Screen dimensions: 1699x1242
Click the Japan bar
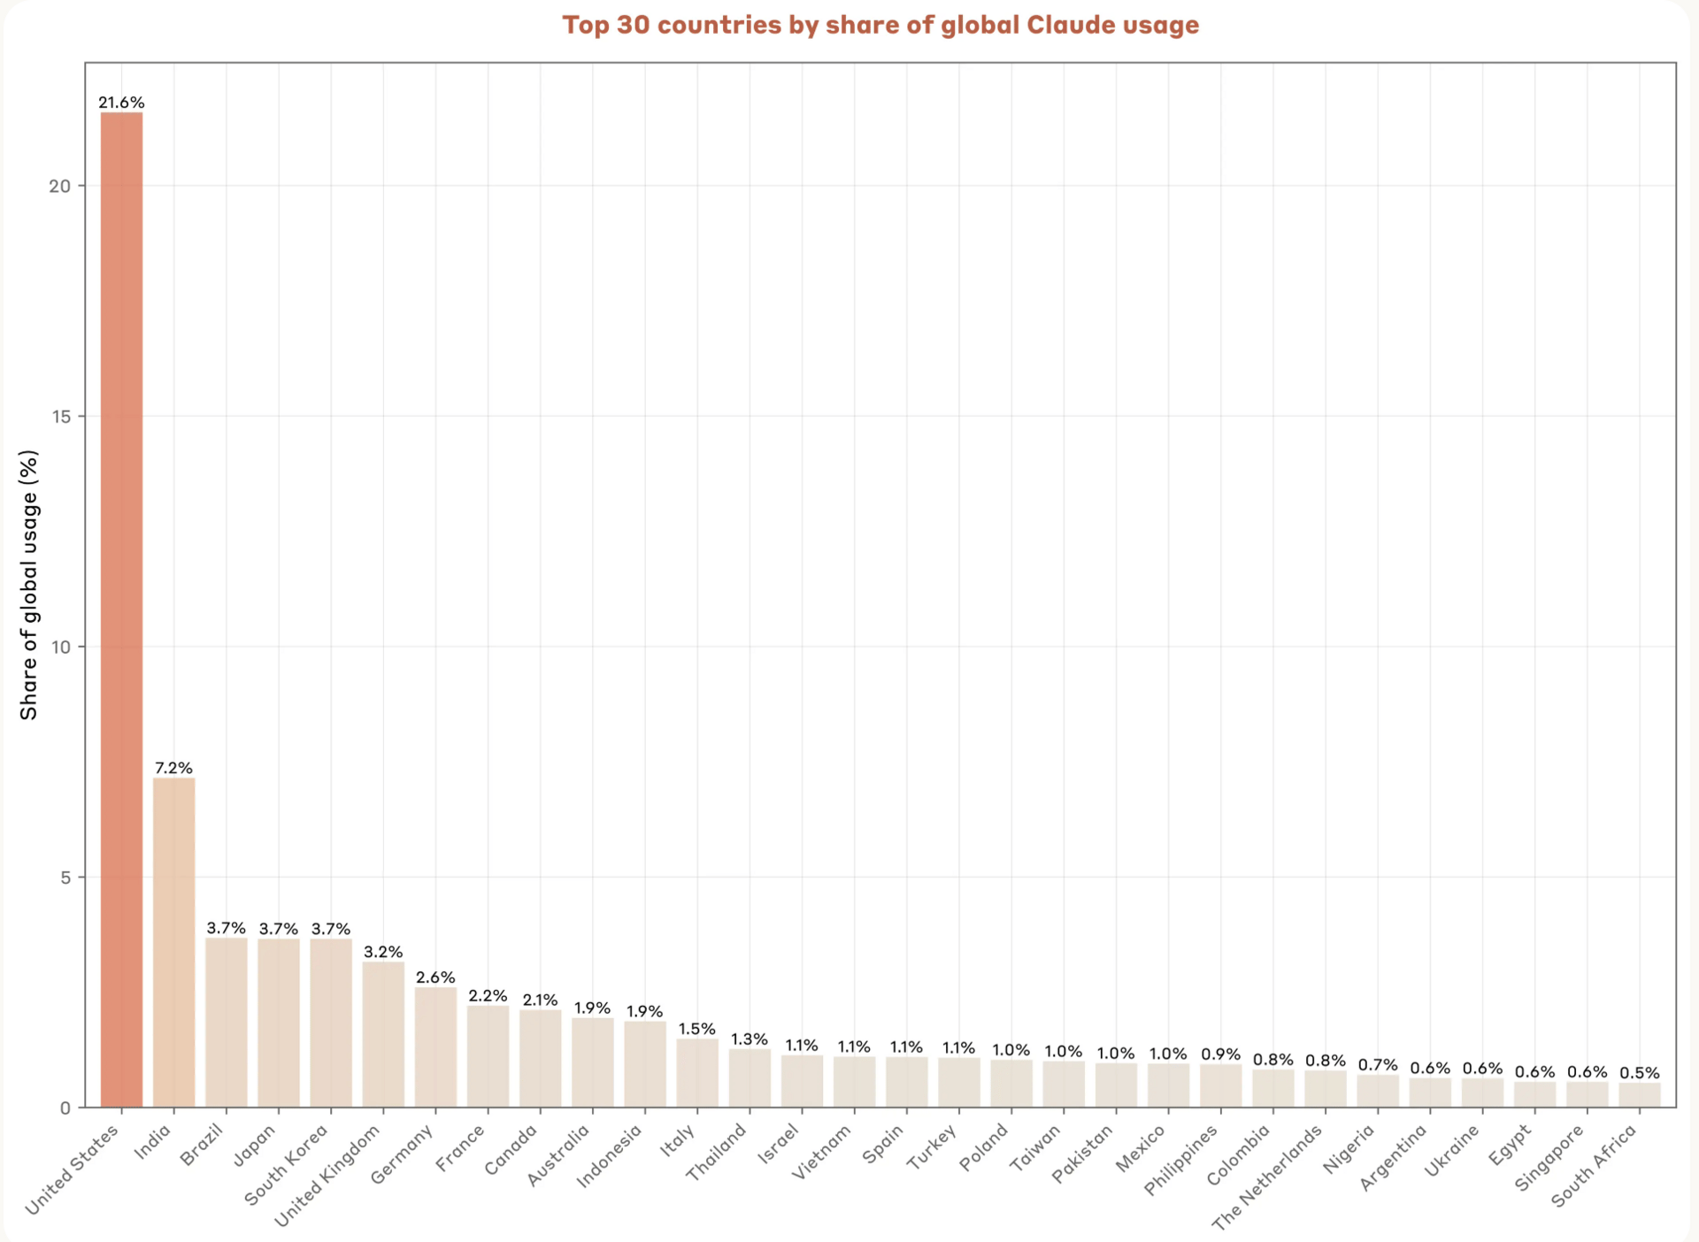[278, 1022]
